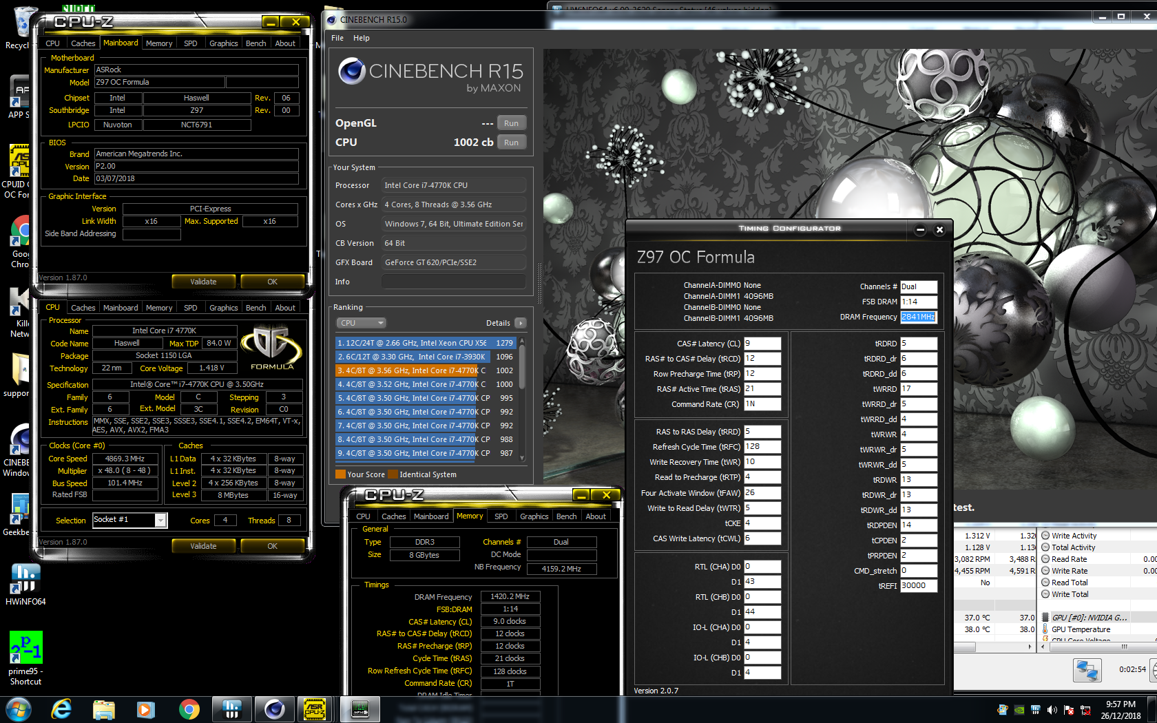Open Graphics tab in CPU-Z Memory window
The height and width of the screenshot is (723, 1157).
coord(534,516)
